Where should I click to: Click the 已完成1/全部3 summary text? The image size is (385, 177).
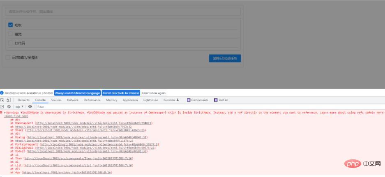coord(25,57)
